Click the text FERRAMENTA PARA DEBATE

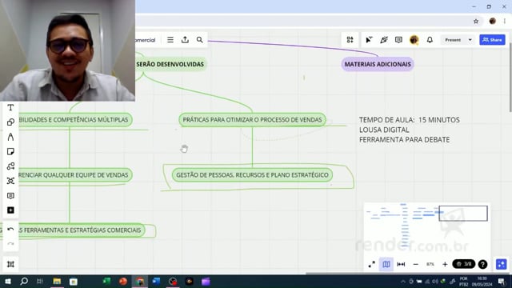(404, 139)
